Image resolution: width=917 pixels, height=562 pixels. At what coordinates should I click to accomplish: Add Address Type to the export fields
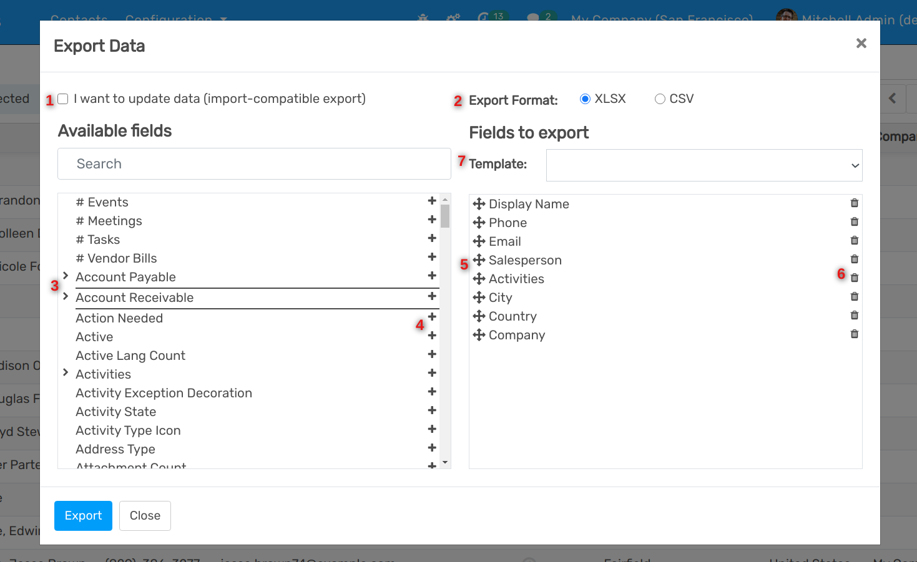tap(432, 448)
